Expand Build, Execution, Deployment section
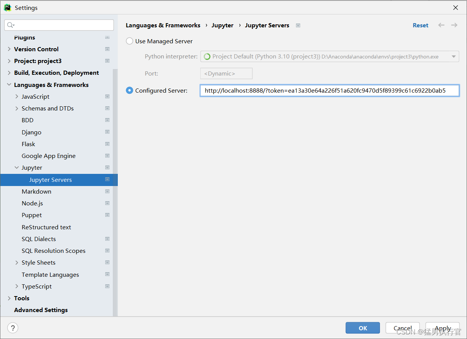Image resolution: width=467 pixels, height=339 pixels. click(x=9, y=73)
